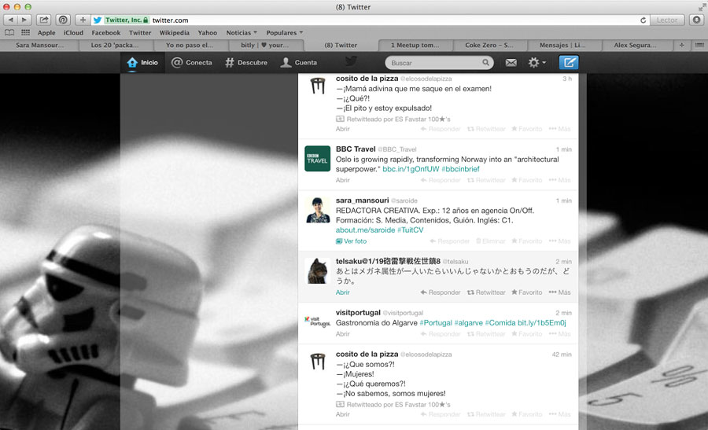Open the iCloud bookmark

click(73, 32)
